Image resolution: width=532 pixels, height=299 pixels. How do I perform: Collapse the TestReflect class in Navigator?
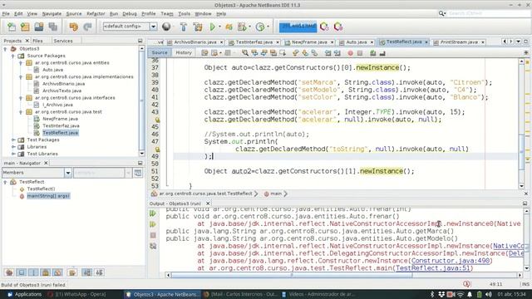[6, 182]
